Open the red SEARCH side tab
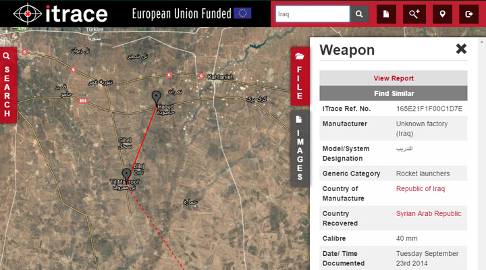 coord(7,85)
